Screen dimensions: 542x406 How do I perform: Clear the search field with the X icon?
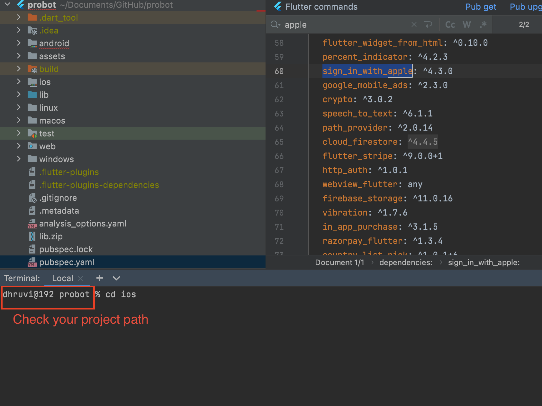(414, 25)
